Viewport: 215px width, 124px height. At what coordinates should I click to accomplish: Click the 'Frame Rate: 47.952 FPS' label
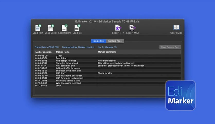[x=47, y=47]
